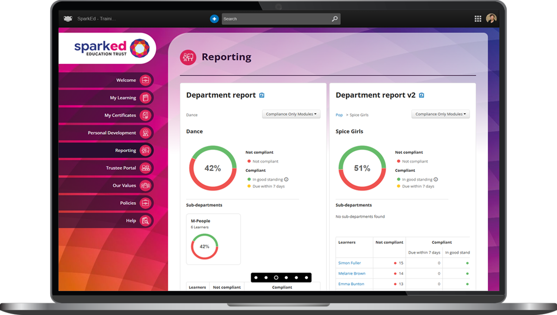The height and width of the screenshot is (315, 557).
Task: Select the third carousel dot indicator
Action: coord(276,277)
